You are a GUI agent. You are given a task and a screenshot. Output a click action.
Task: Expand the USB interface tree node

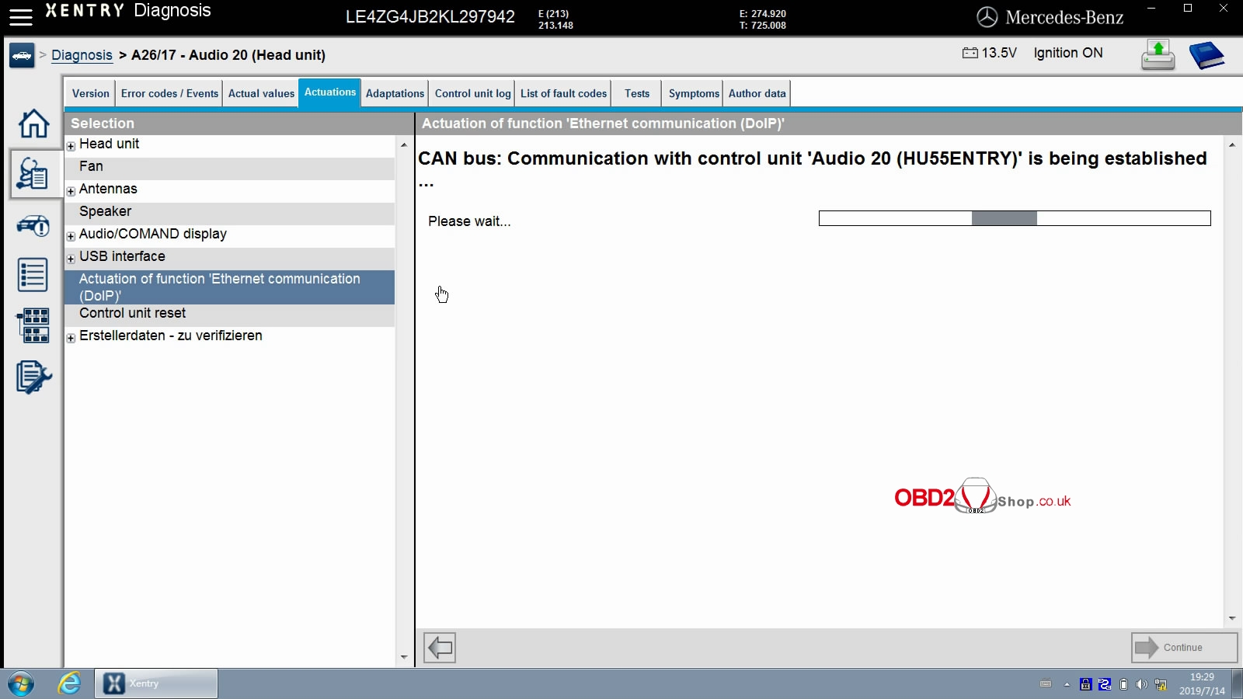pyautogui.click(x=71, y=259)
